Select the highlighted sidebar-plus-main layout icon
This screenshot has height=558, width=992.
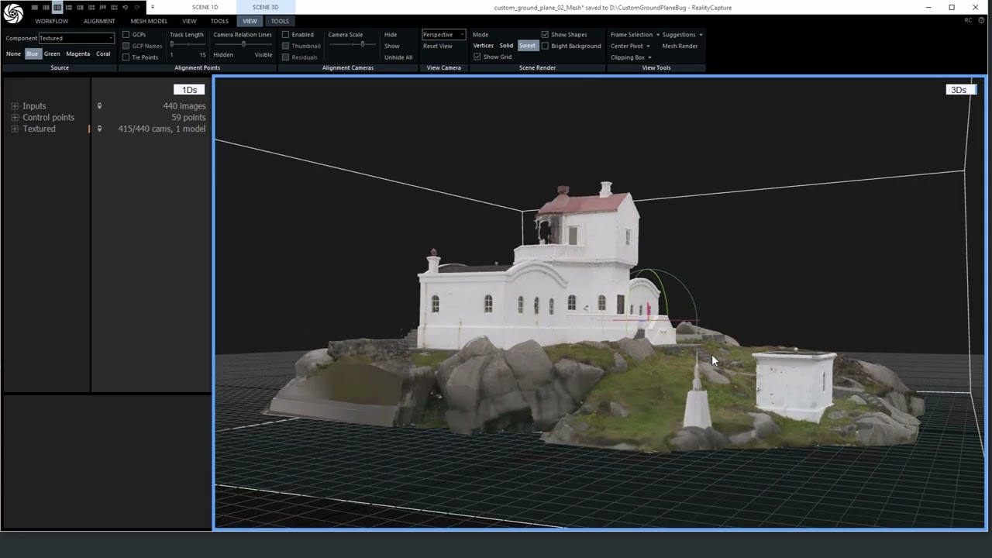(57, 7)
